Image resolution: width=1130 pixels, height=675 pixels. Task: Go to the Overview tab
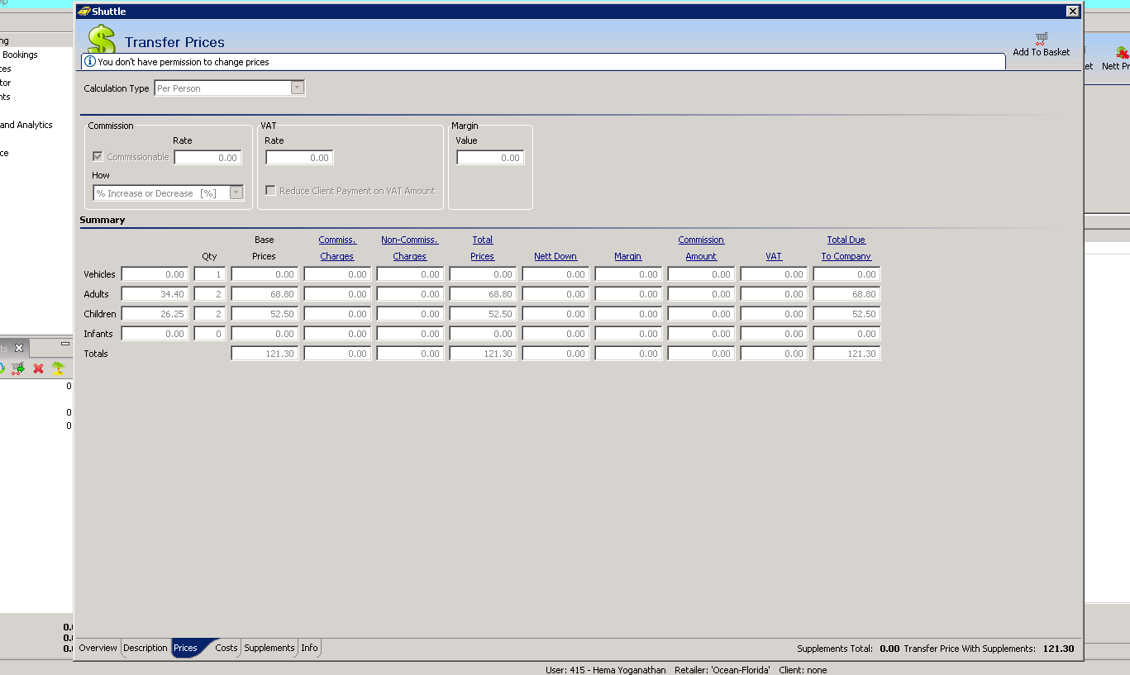click(98, 649)
